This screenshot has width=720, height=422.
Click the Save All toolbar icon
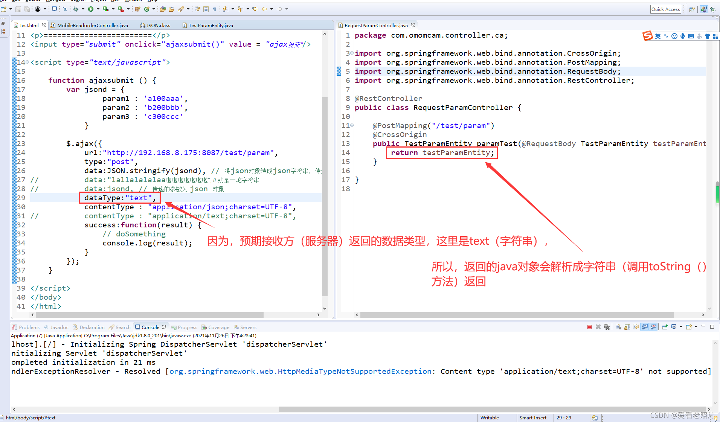[x=27, y=9]
